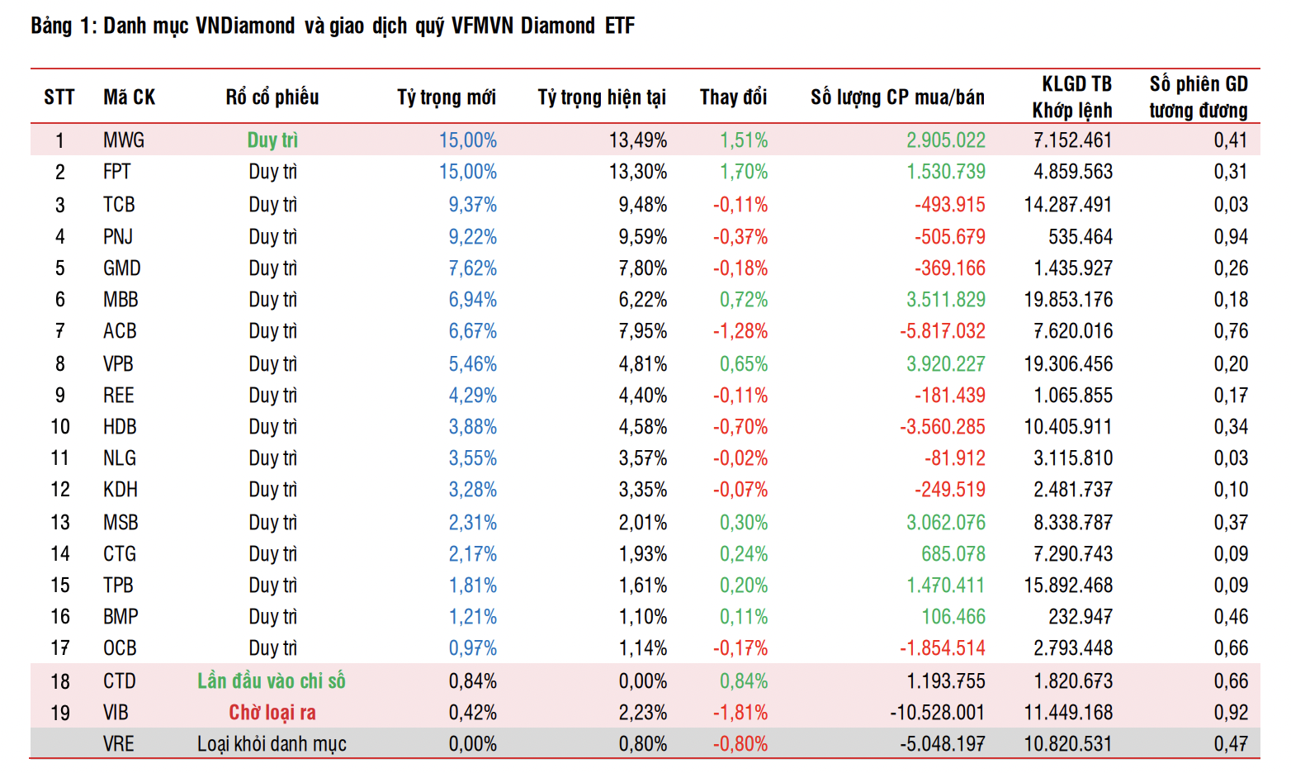Click share quantity -5.048.197
Viewport: 1291px width, 773px height.
(943, 744)
